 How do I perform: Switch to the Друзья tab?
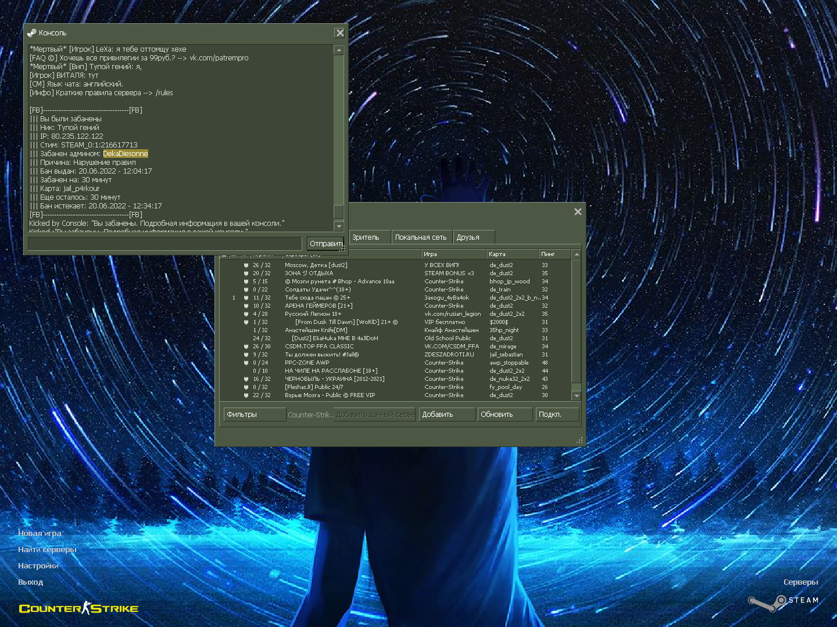point(473,237)
